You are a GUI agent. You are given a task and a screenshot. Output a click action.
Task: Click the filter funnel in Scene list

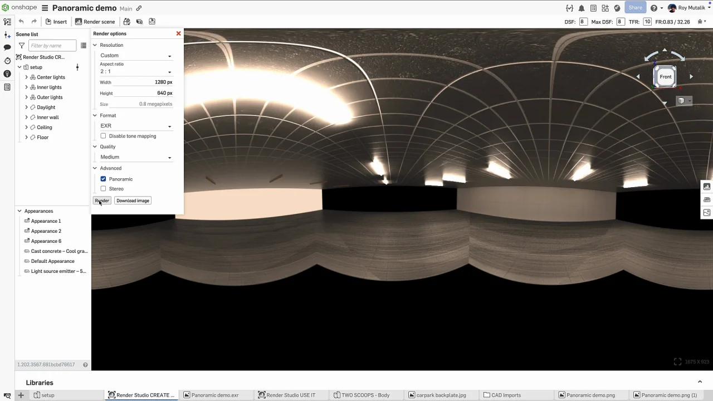pos(21,46)
